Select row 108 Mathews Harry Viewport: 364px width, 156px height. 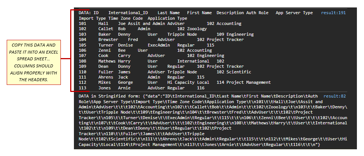[151, 61]
